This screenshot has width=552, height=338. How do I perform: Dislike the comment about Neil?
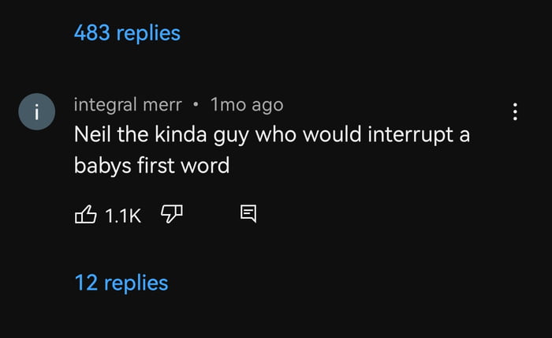[172, 213]
